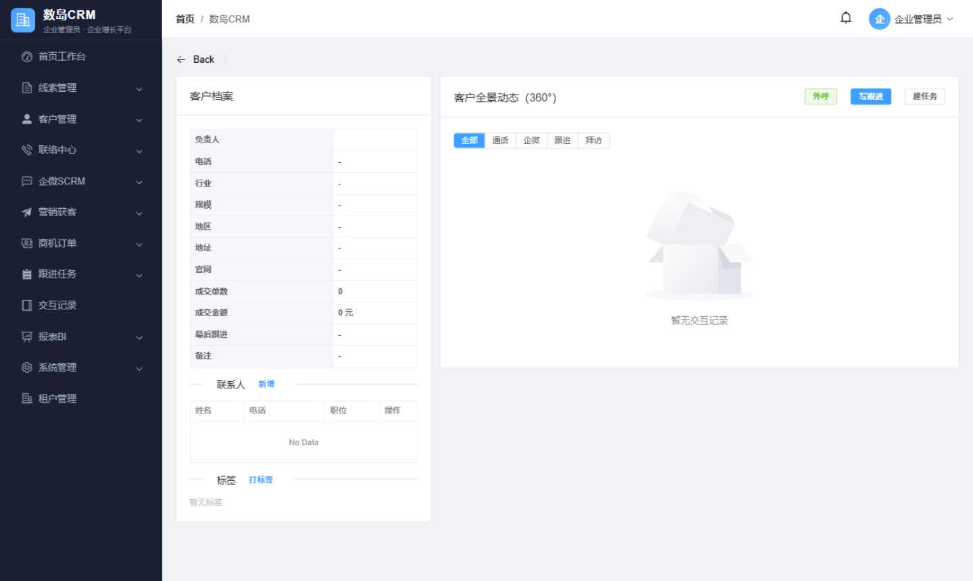Open the notification bell

click(x=846, y=18)
